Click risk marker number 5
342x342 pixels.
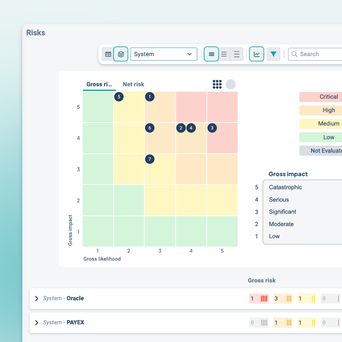pyautogui.click(x=119, y=97)
